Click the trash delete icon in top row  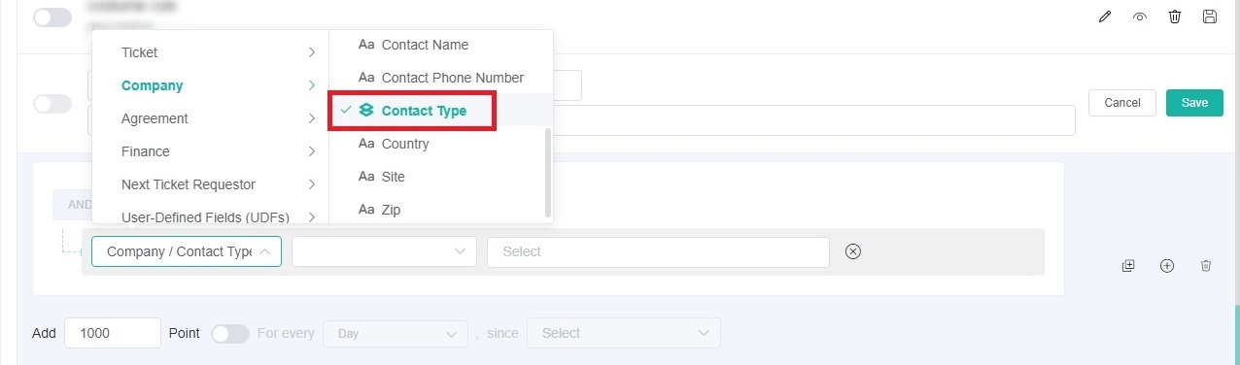coord(1175,17)
